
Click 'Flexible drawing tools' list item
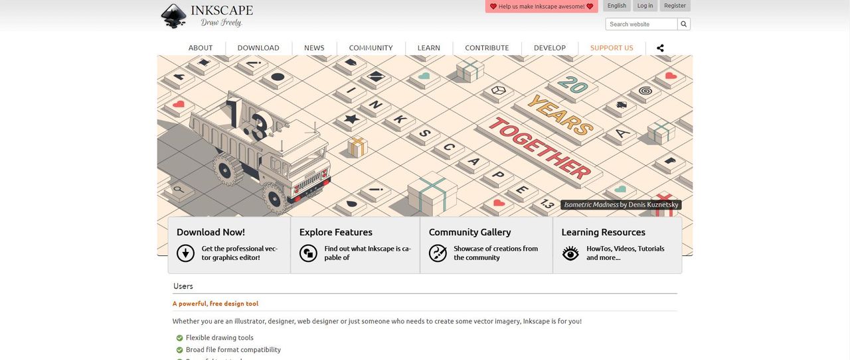[220, 337]
